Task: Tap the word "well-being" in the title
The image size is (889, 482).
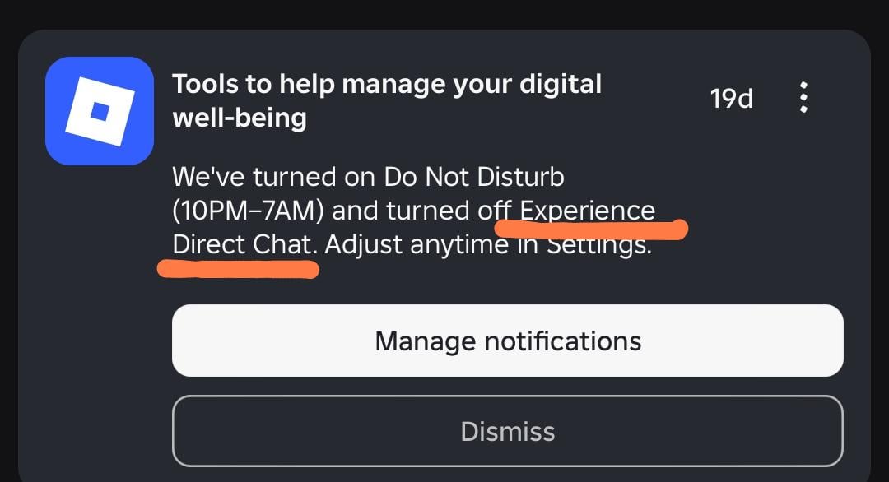Action: (x=240, y=118)
